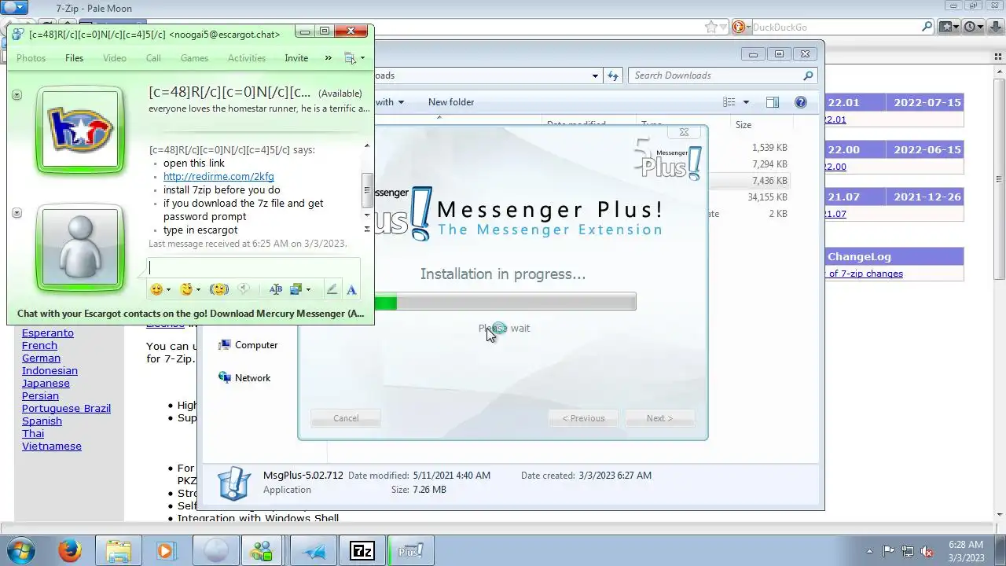
Task: Expand more chat menu items chevron
Action: [x=328, y=58]
